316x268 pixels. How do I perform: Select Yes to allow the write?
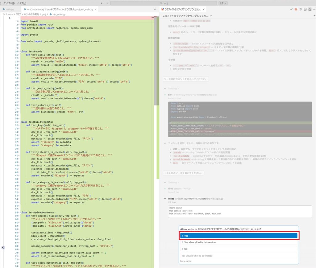(x=239, y=236)
